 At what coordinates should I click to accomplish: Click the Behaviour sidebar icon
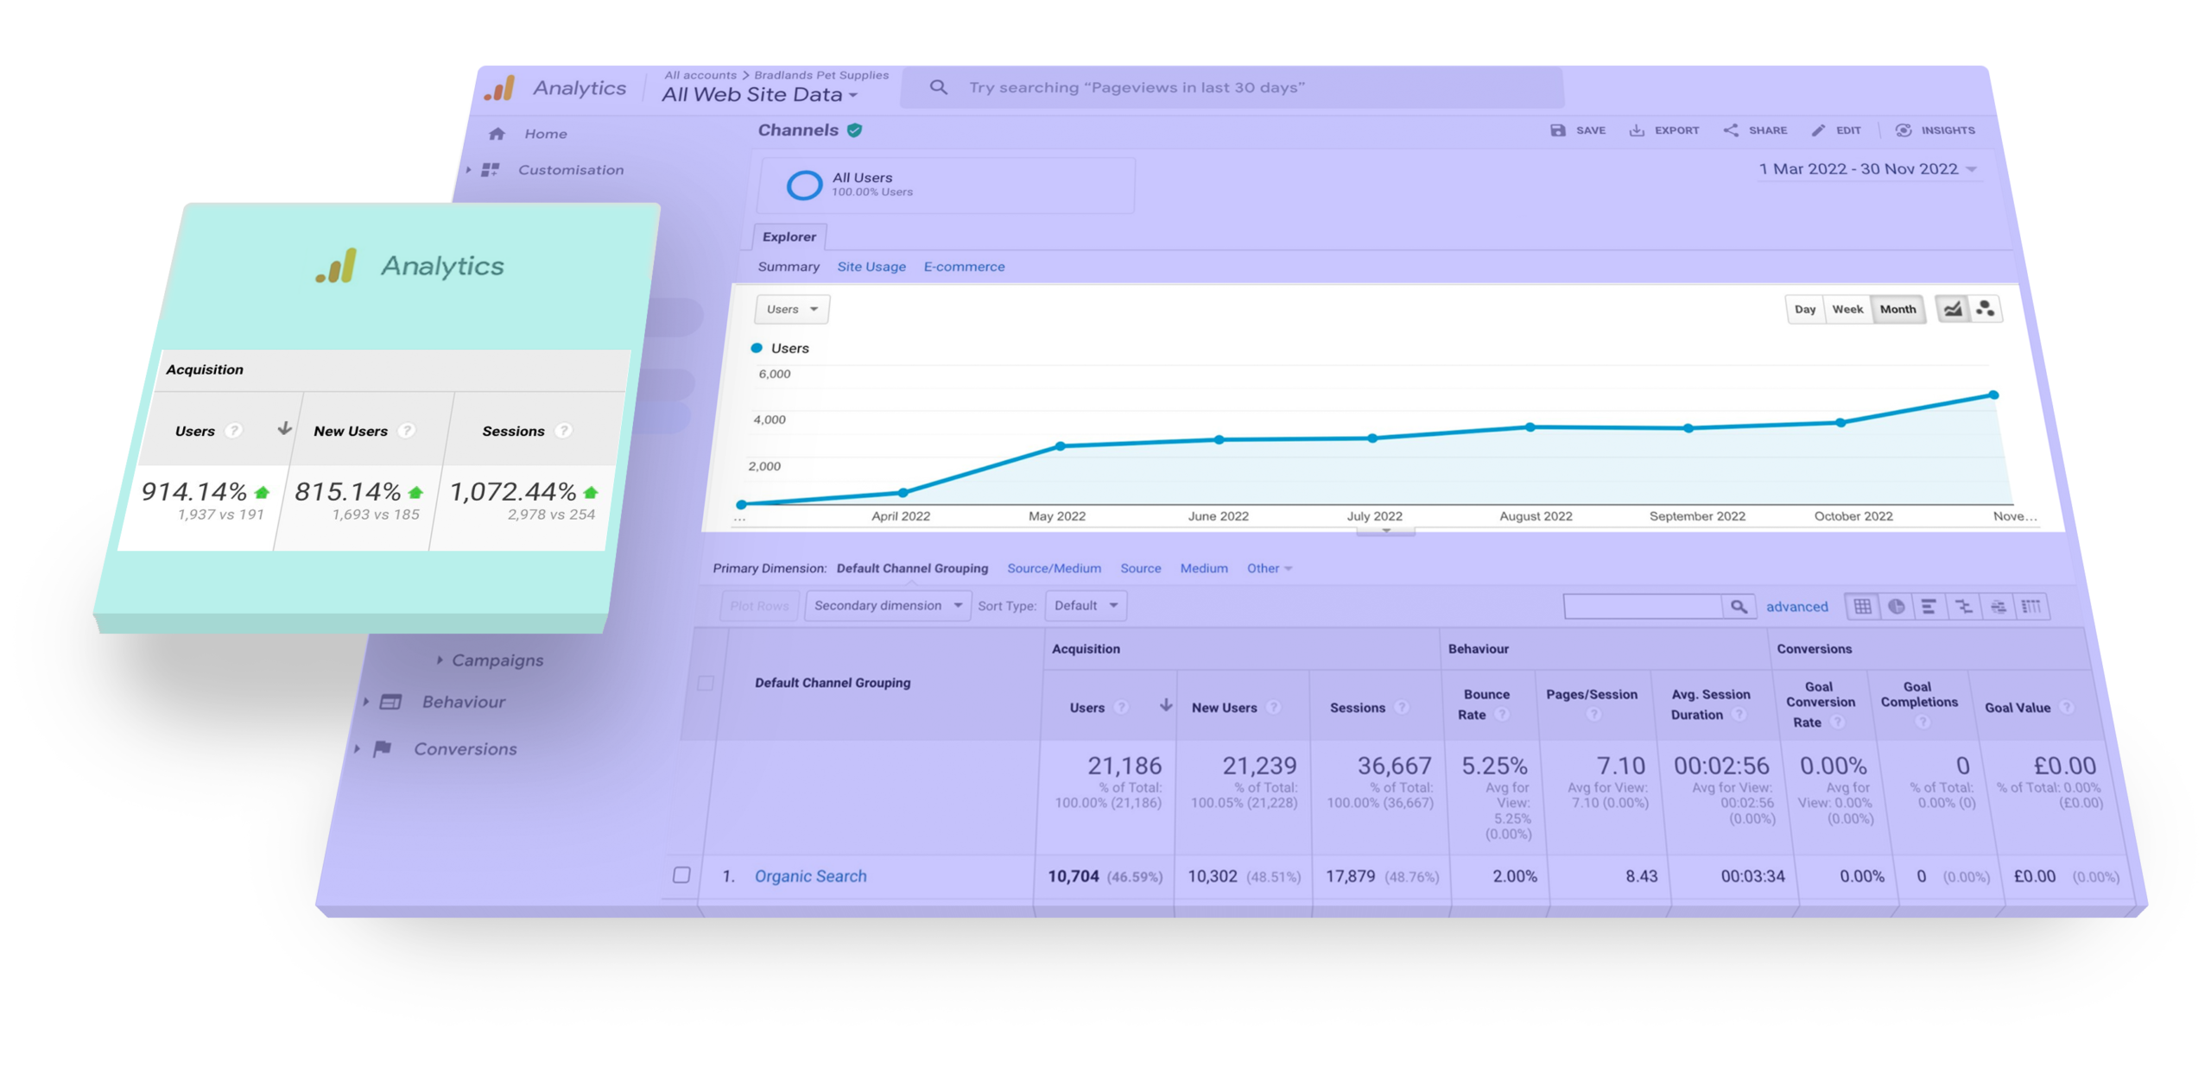pyautogui.click(x=390, y=702)
